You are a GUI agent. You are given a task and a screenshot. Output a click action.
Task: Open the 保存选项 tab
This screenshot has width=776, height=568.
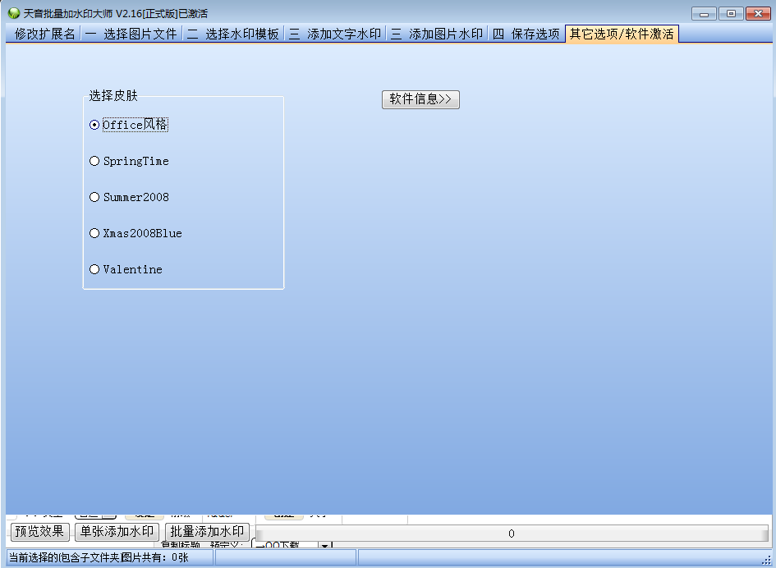[x=526, y=34]
